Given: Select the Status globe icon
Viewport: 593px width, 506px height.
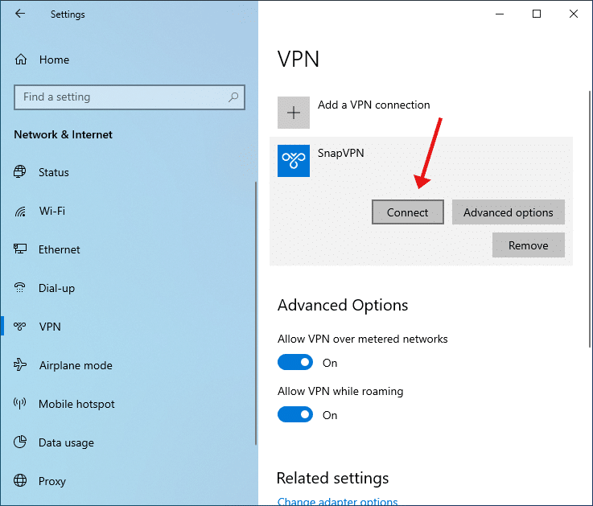Looking at the screenshot, I should 20,171.
